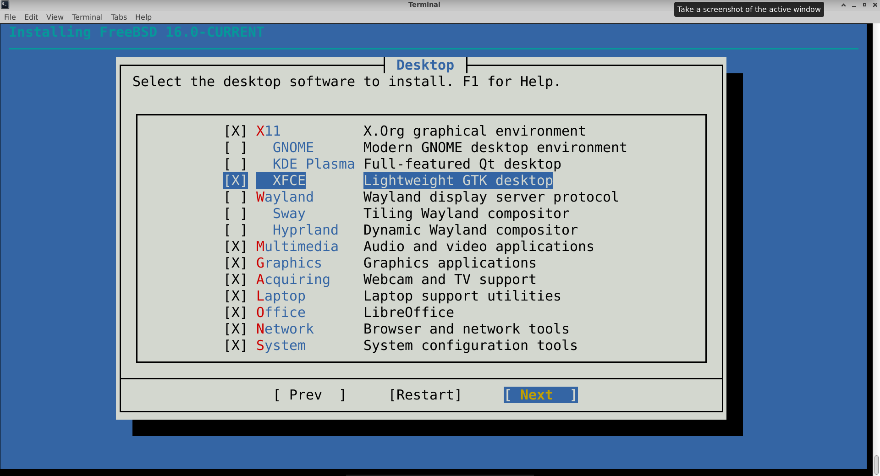Click 'Full-featured Qt desktop' description
Image resolution: width=880 pixels, height=476 pixels.
pyautogui.click(x=462, y=164)
